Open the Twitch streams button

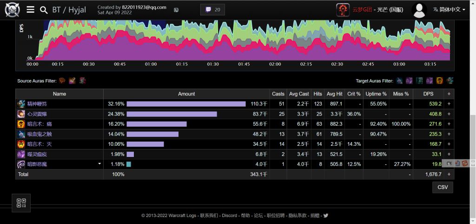tap(212, 10)
